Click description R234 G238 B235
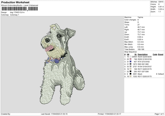Image resolution: width=165 pixels, height=116 pixels. [x=145, y=57]
